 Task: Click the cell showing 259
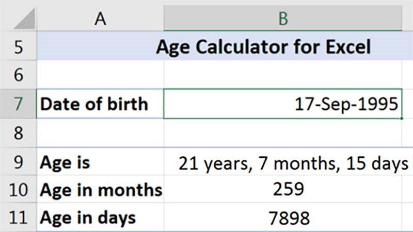[283, 189]
